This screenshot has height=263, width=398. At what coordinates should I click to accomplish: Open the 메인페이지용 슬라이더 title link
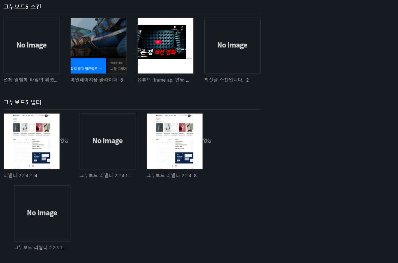coord(94,80)
